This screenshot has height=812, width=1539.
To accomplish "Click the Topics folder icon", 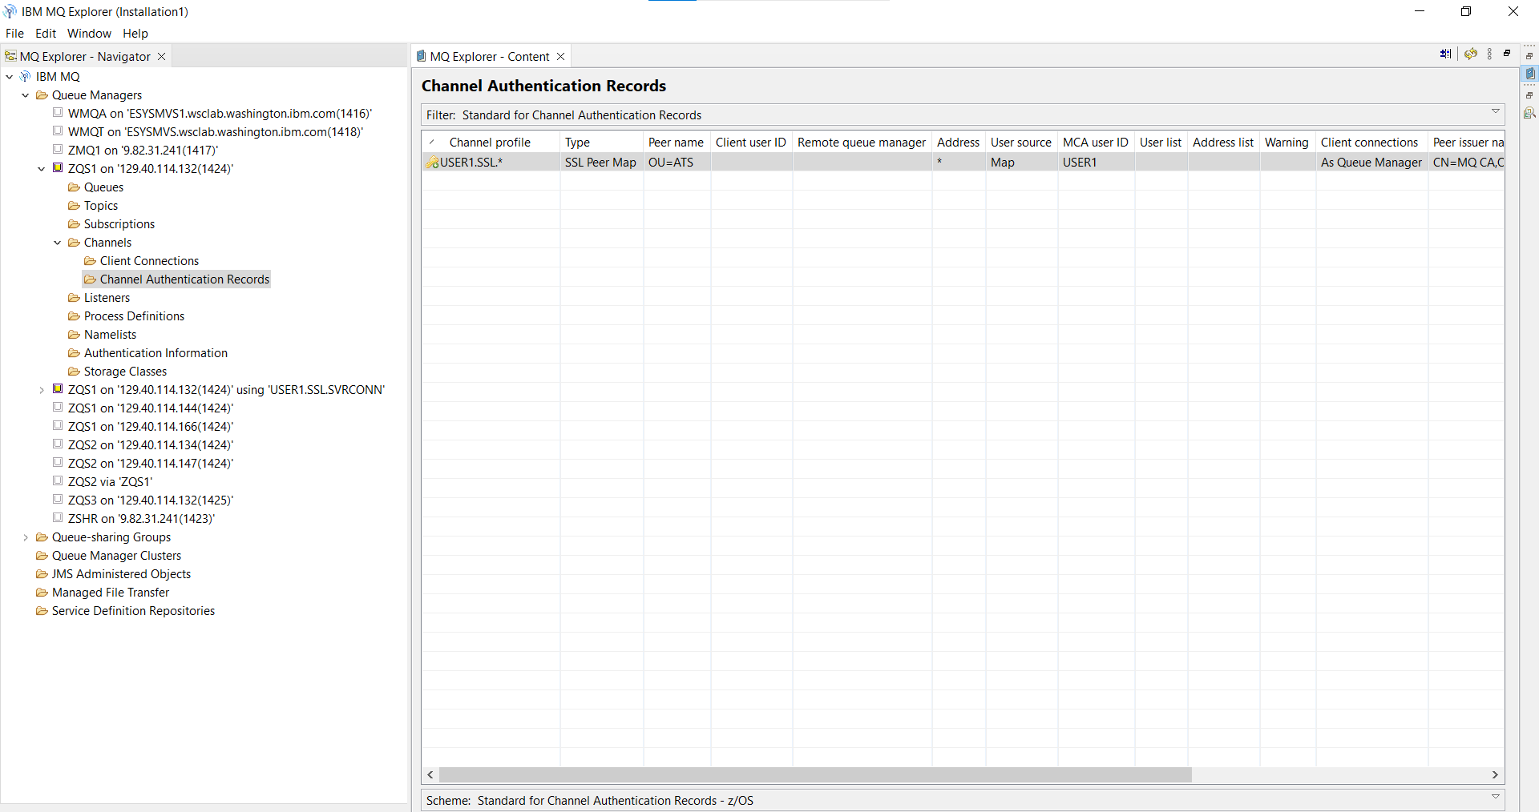I will point(74,206).
